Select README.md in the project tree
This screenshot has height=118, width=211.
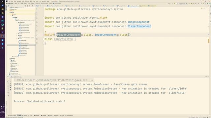pos(14,70)
